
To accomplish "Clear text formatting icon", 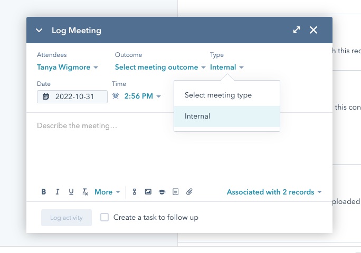I will click(85, 192).
